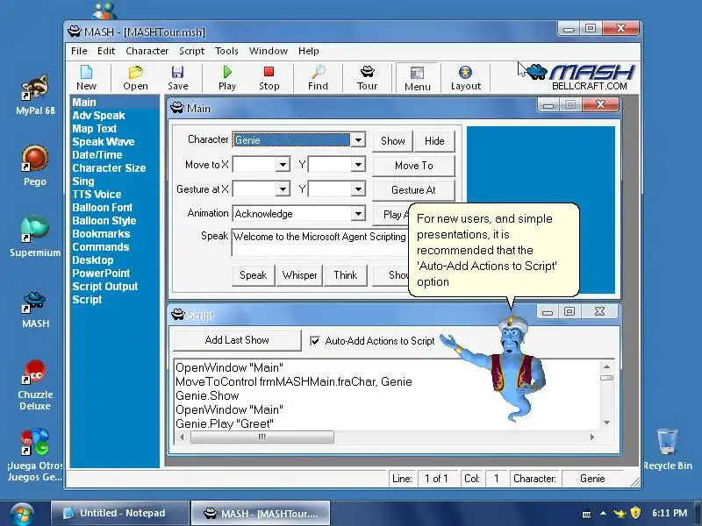This screenshot has width=702, height=526.
Task: Stop the script with Stop icon
Action: coord(269,78)
